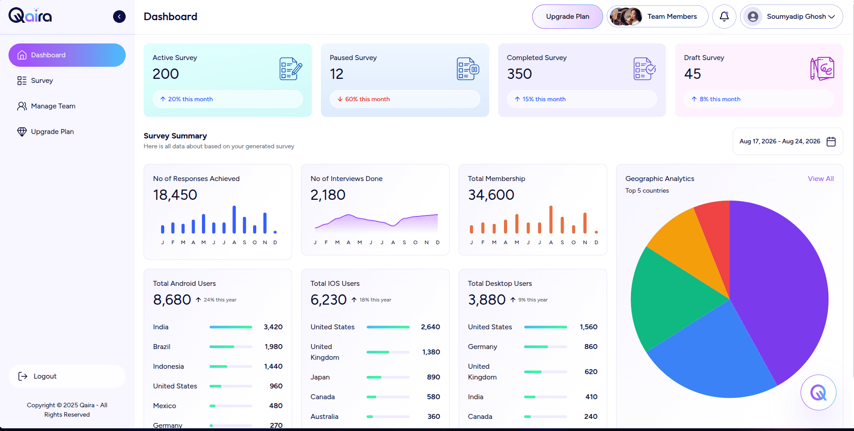
Task: Click the 1,560 United States Desktop value
Action: (x=588, y=327)
